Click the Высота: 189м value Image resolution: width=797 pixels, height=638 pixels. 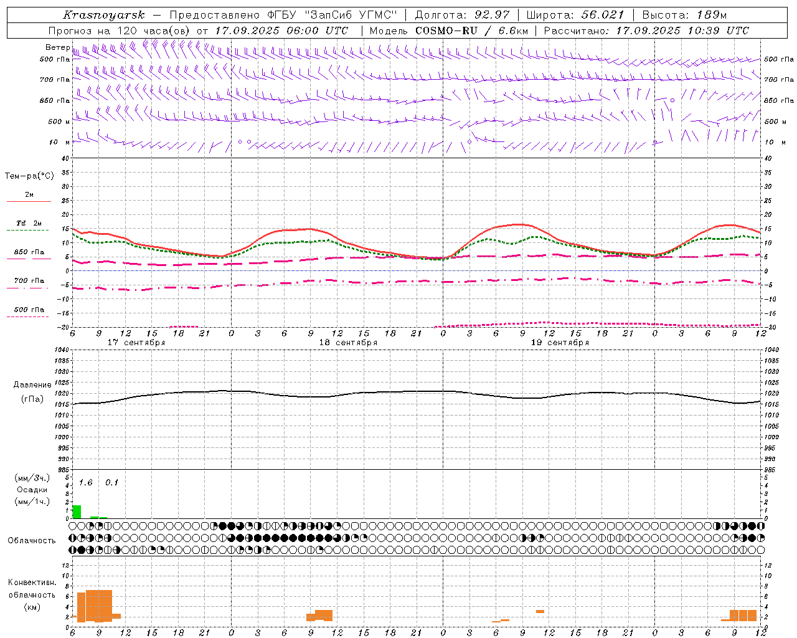coord(684,15)
